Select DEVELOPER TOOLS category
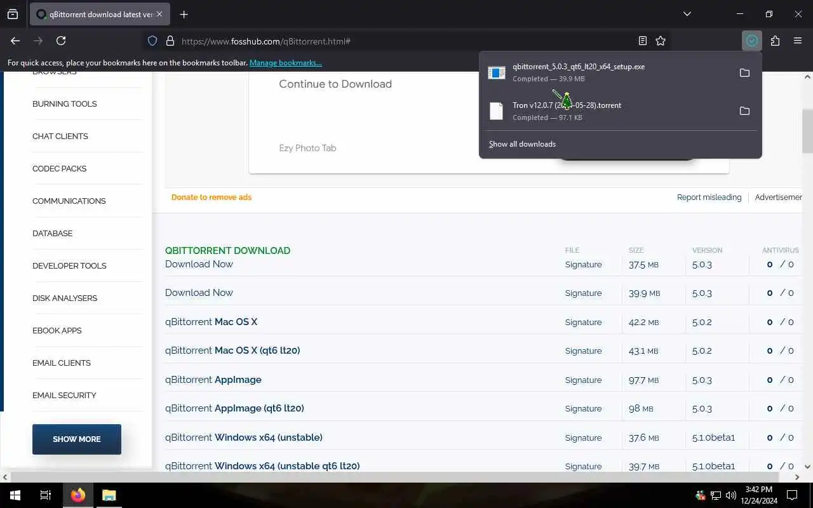This screenshot has height=508, width=813. [69, 265]
